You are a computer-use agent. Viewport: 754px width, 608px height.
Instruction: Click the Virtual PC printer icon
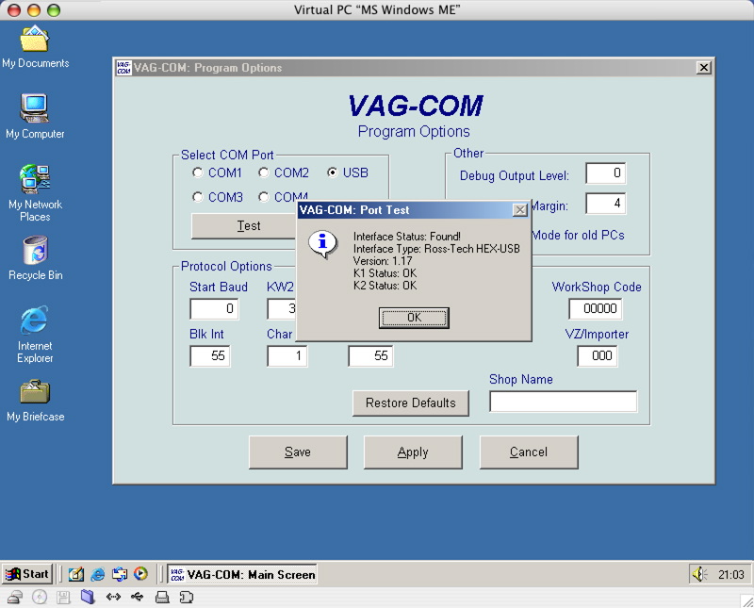click(162, 598)
